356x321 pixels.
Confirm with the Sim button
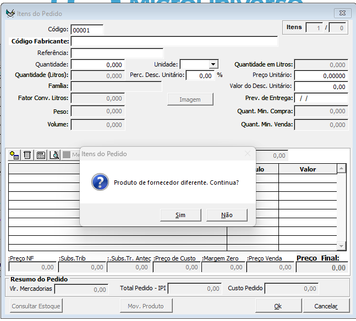(180, 215)
